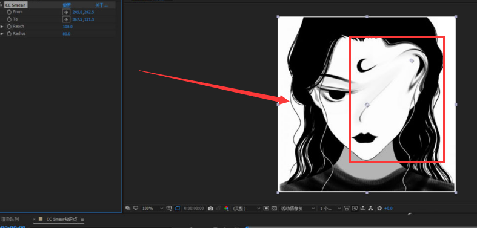Image resolution: width=477 pixels, height=228 pixels.
Task: Open the composition flowchart icon
Action: [370, 209]
